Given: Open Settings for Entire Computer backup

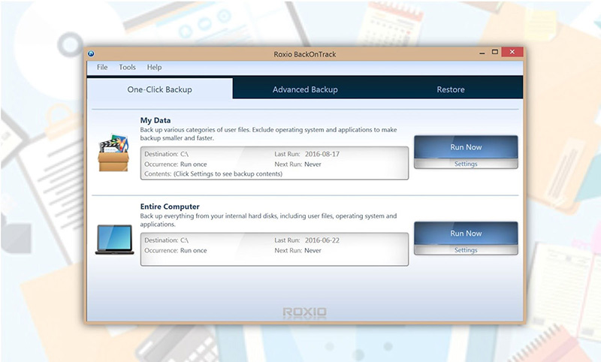Looking at the screenshot, I should click(x=466, y=250).
